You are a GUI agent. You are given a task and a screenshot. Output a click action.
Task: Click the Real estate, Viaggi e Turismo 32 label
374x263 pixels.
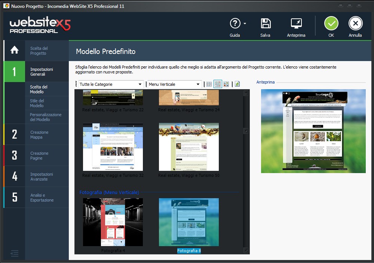click(x=113, y=175)
